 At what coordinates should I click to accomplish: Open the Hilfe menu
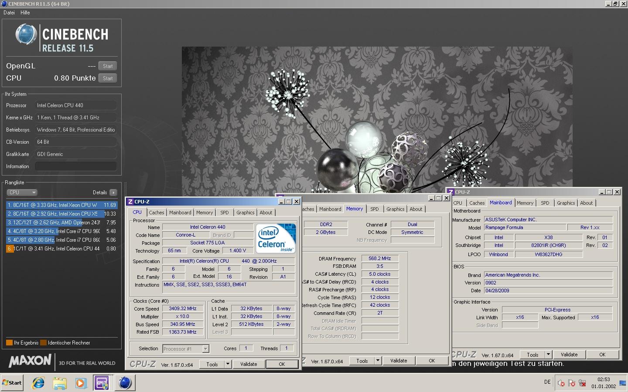click(x=25, y=13)
